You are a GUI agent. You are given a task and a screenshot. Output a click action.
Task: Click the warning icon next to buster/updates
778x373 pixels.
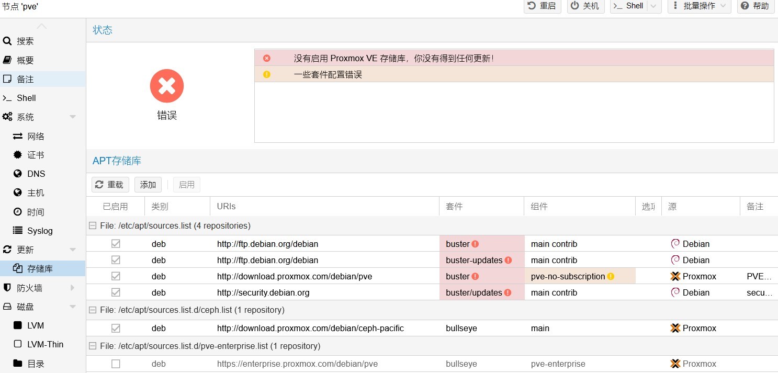(508, 292)
